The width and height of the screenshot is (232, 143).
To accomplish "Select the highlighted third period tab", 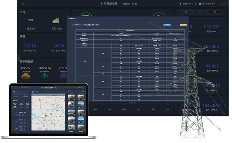I will [x=215, y=12].
